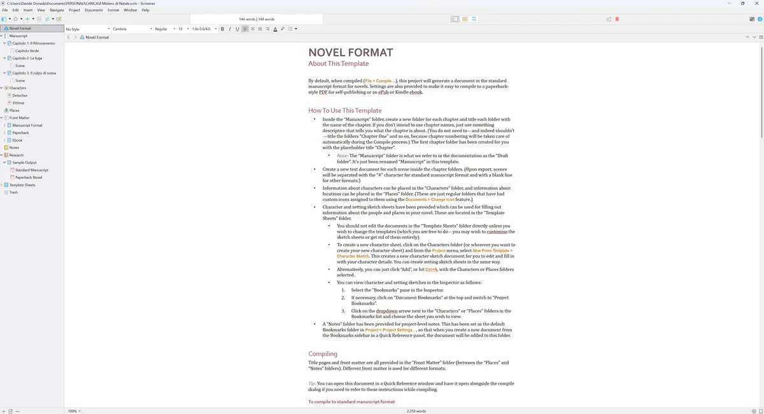Open the project Search tool
Screen dimensions: 764x414
click(x=15, y=19)
